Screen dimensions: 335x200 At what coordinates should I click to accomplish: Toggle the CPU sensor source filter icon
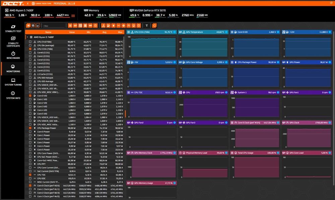pos(70,26)
